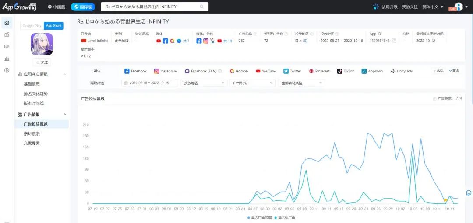The height and width of the screenshot is (223, 473).
Task: Collapse 应用商店情报 sidebar section
Action: click(x=64, y=74)
